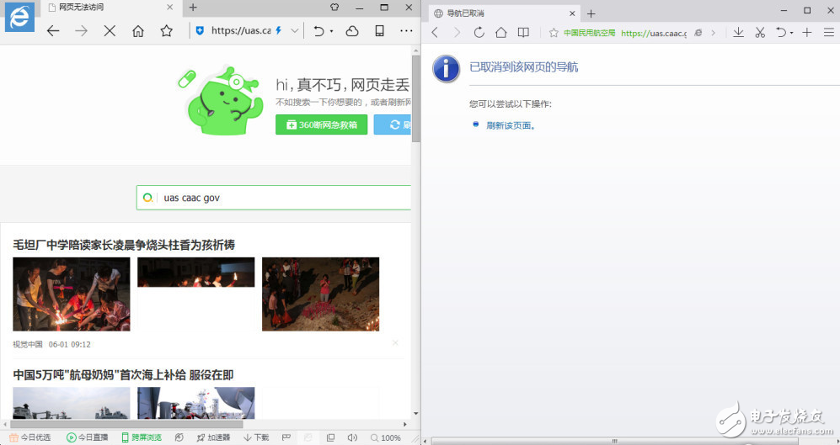Toggle 加速器 in the bottom status bar
The image size is (840, 445).
click(213, 437)
